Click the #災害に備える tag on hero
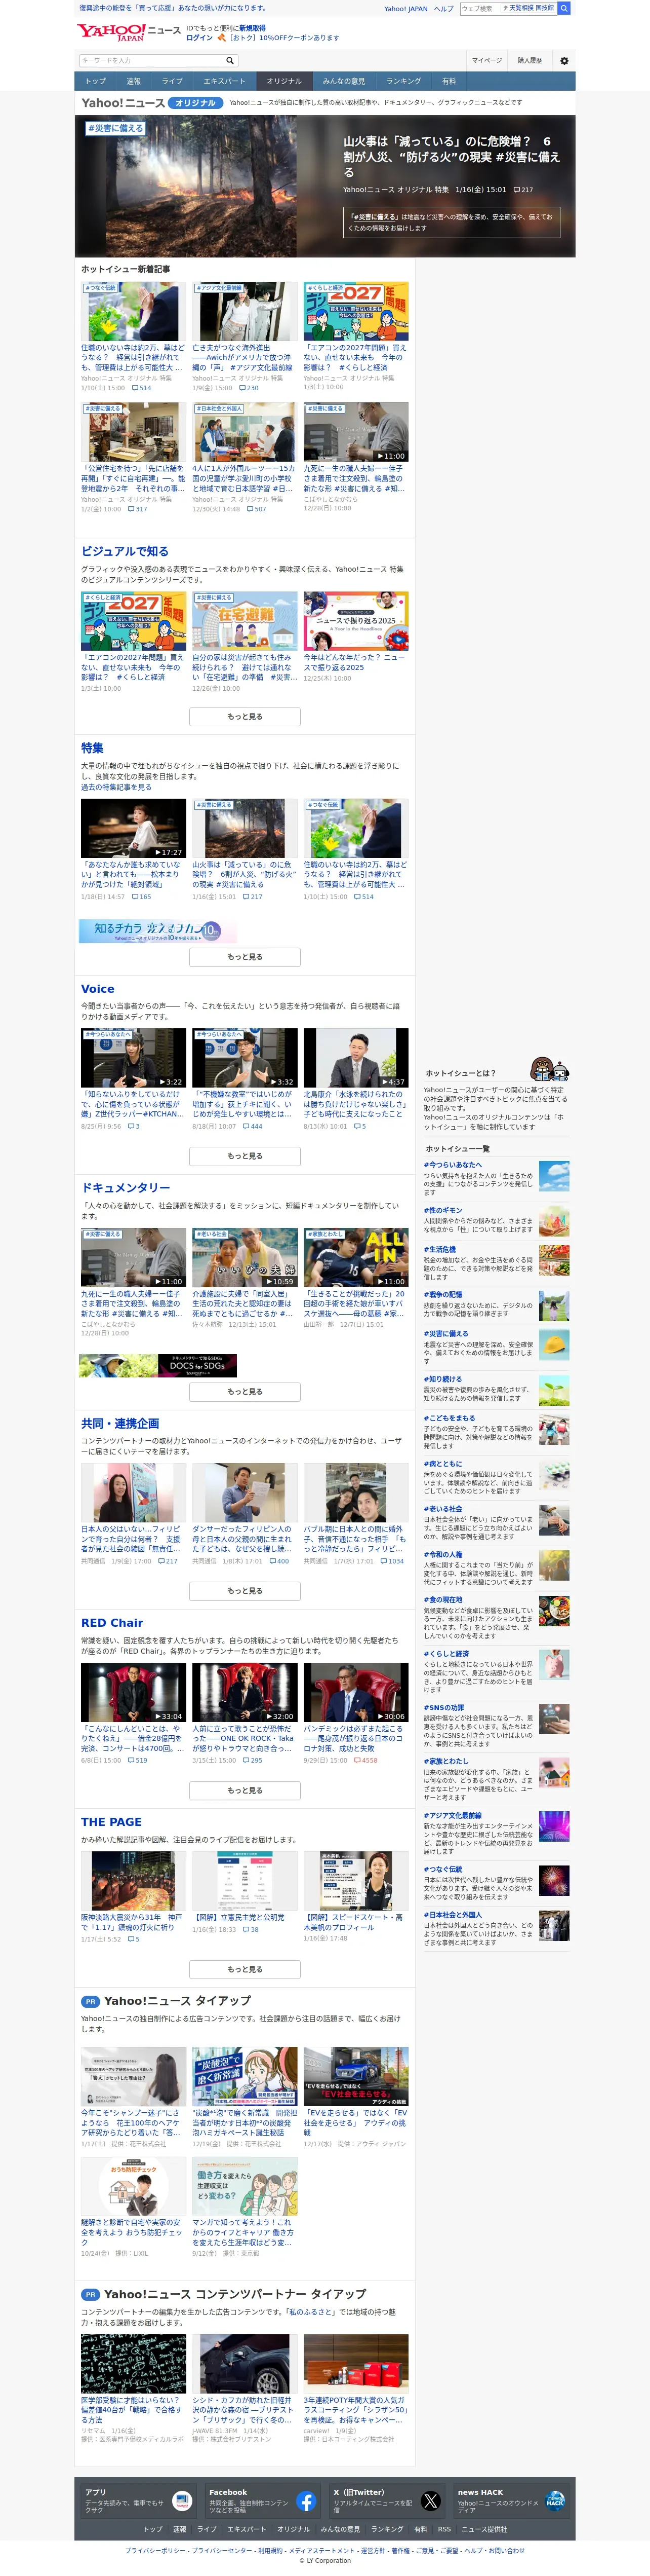 (115, 128)
